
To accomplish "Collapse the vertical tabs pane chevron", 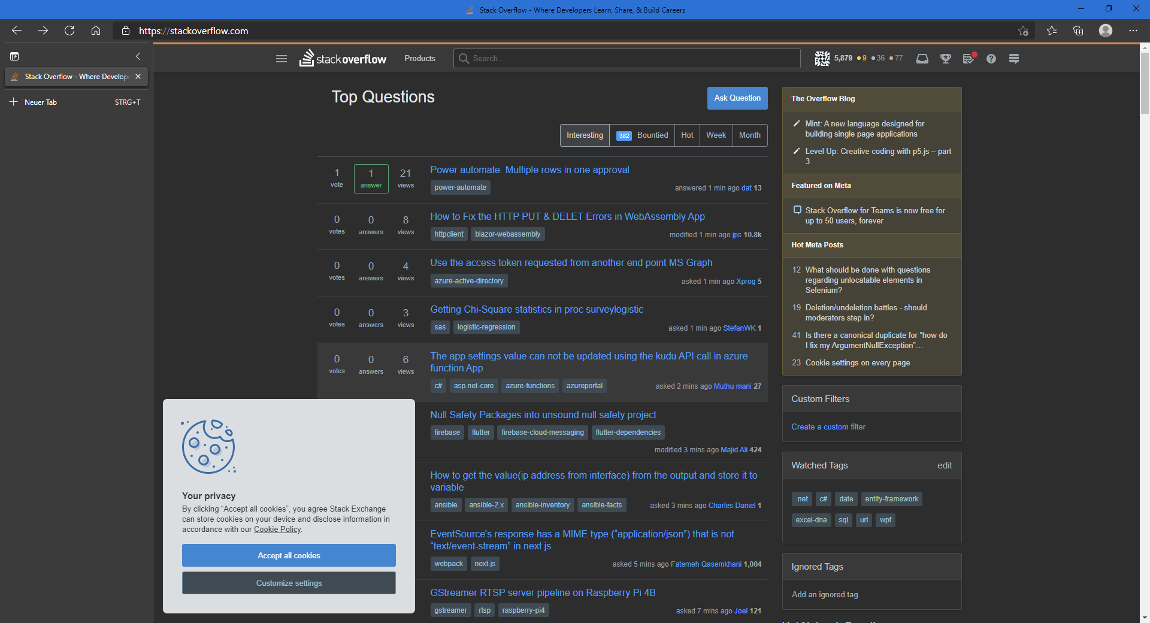I will pos(138,56).
